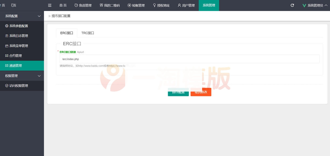
Task: Open 合约管理 in sidebar
Action: point(15,56)
